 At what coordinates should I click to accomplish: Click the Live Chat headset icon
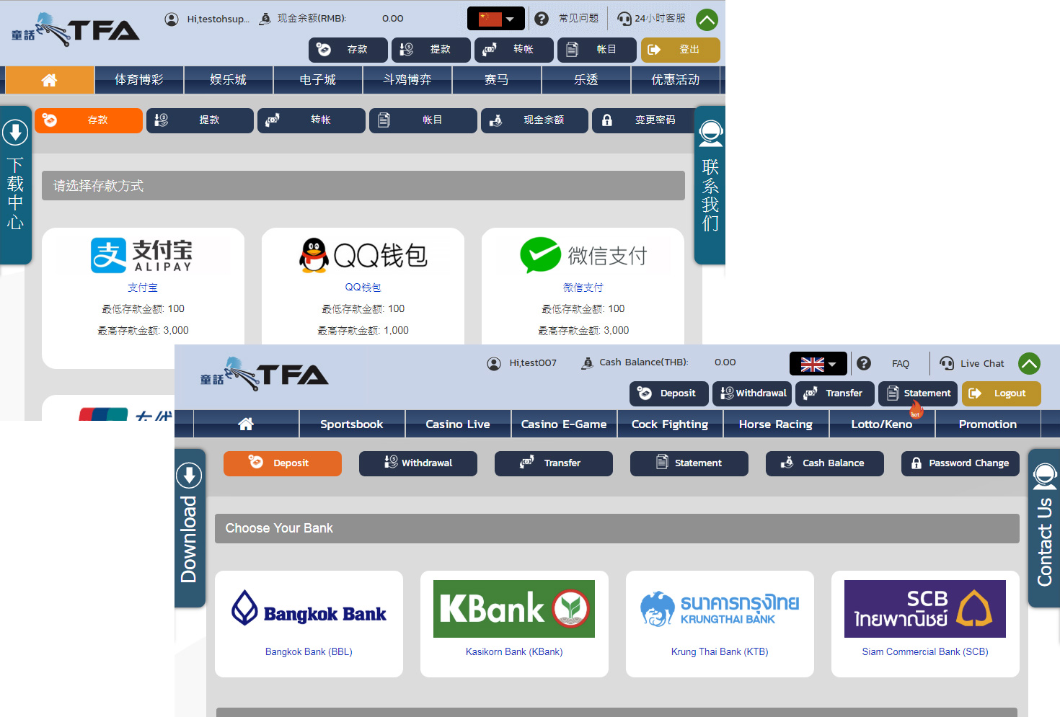point(947,363)
